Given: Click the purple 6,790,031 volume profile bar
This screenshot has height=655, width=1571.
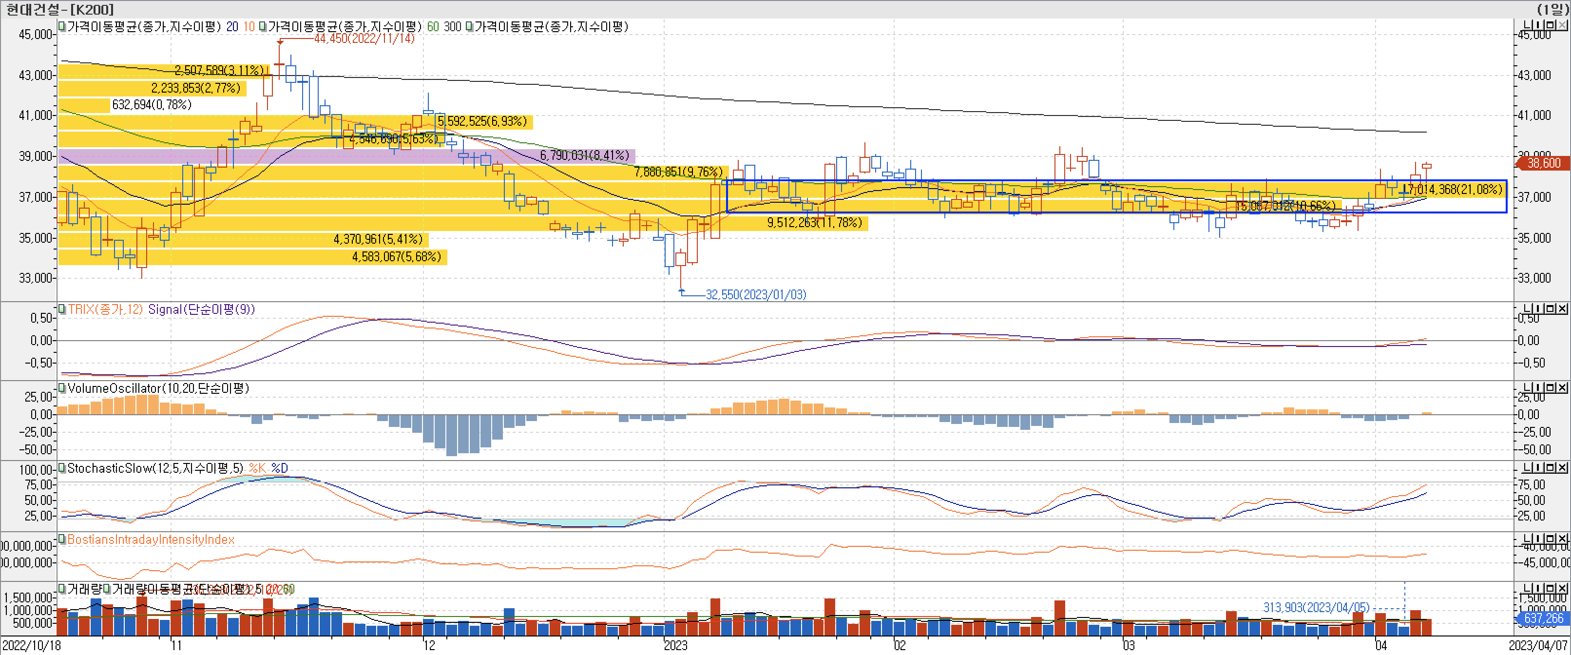Looking at the screenshot, I should 346,156.
